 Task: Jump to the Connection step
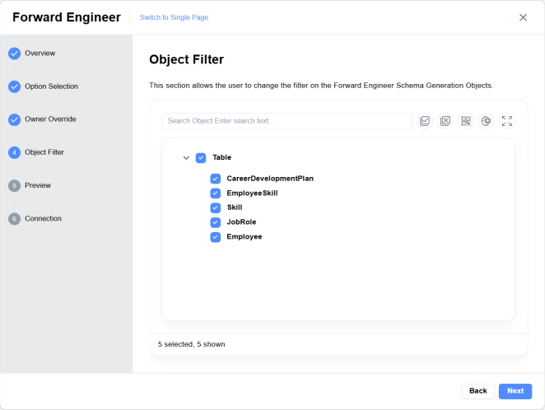(x=43, y=218)
